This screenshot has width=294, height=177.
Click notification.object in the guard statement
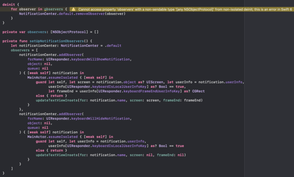[116, 82]
